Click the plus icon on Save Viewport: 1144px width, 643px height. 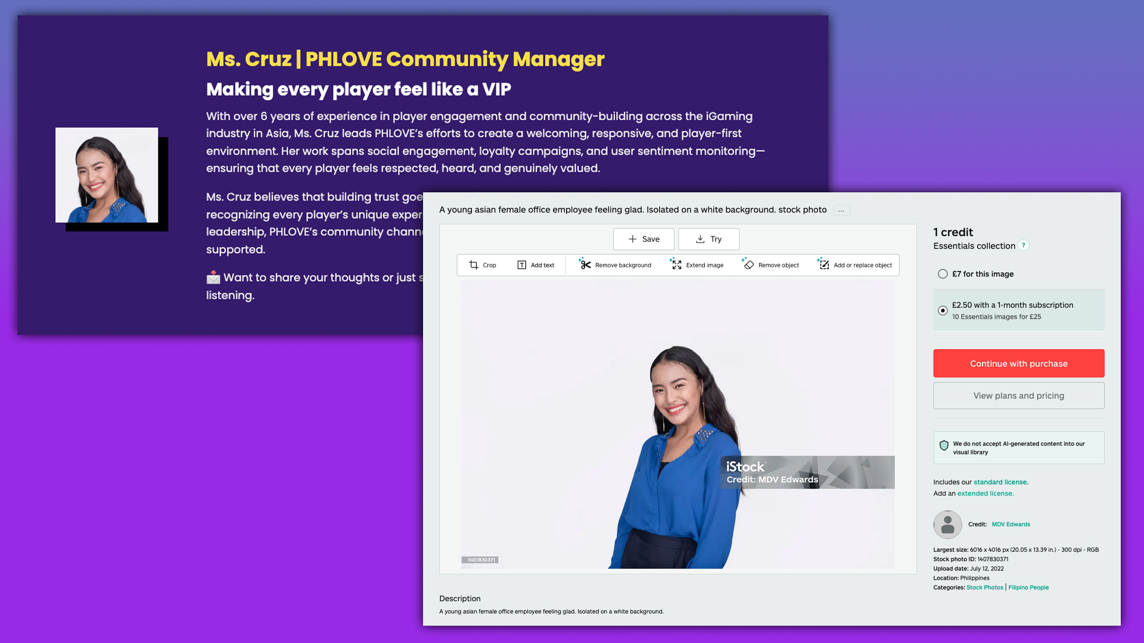(x=633, y=239)
